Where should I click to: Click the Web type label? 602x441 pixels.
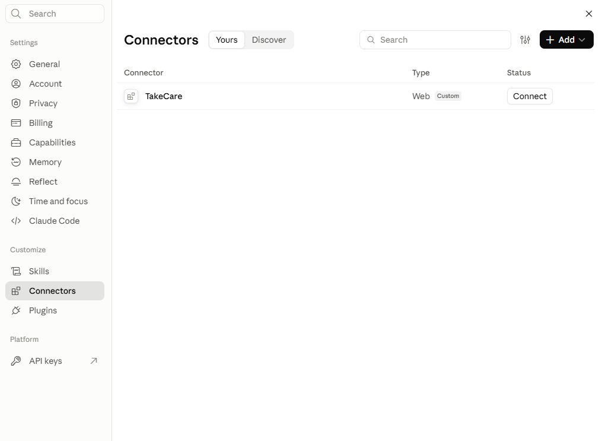point(421,96)
